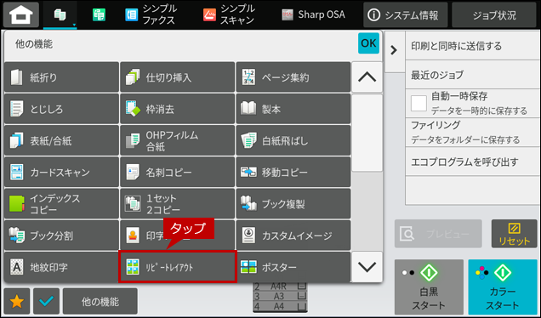Confirm with the OK button

click(x=368, y=43)
